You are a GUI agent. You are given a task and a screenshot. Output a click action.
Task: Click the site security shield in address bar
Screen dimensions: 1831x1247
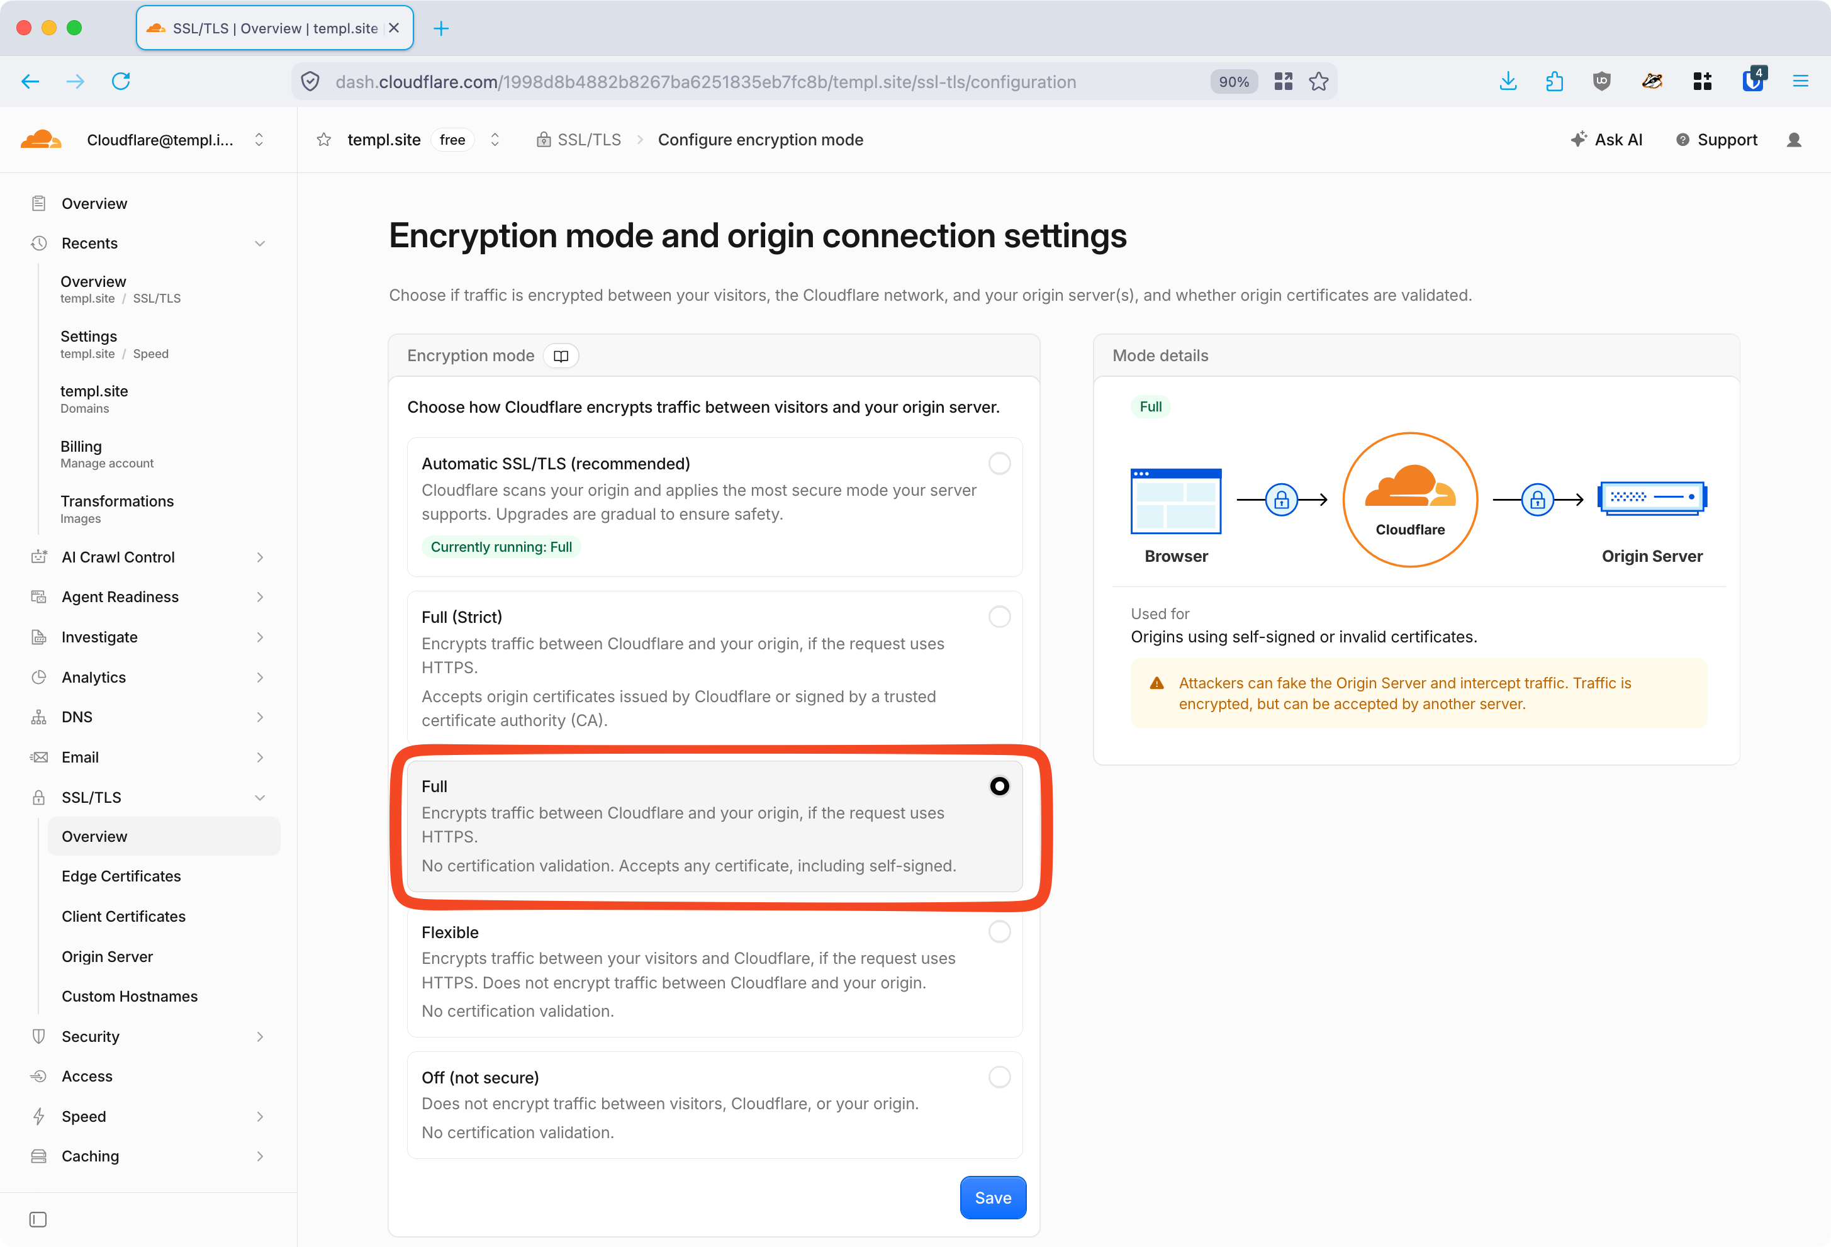coord(310,81)
